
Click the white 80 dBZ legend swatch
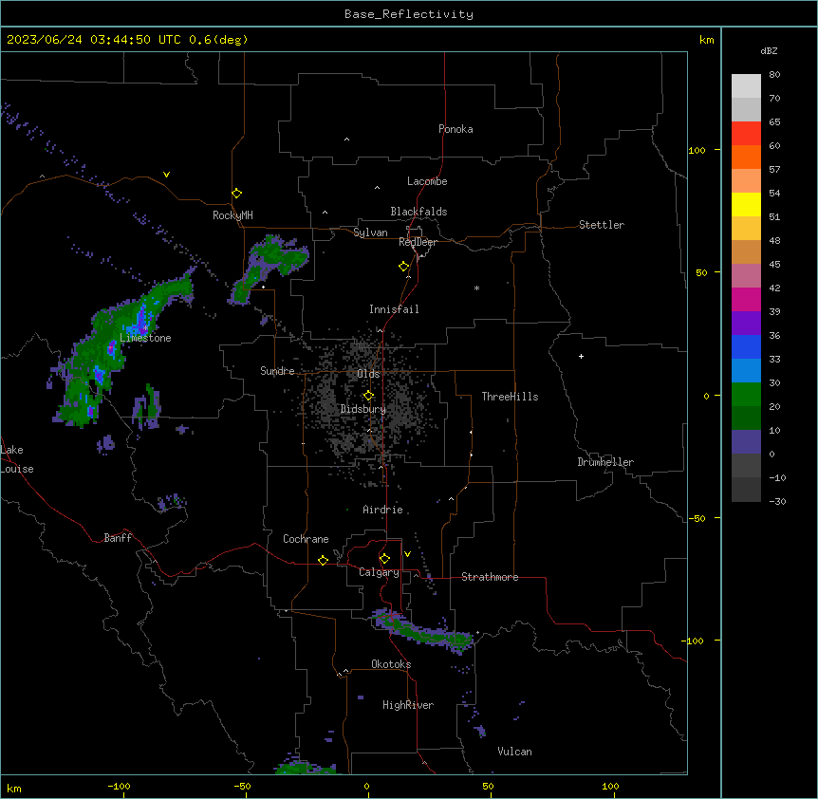click(746, 86)
